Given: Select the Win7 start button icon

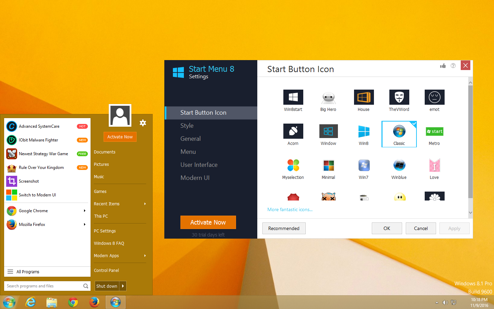Looking at the screenshot, I should click(x=364, y=165).
